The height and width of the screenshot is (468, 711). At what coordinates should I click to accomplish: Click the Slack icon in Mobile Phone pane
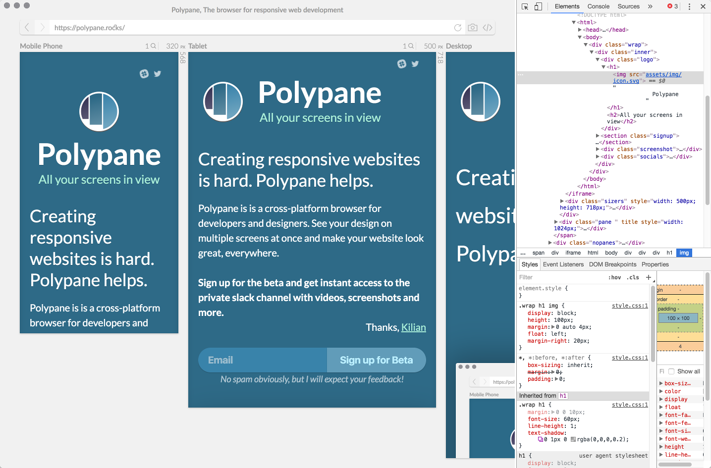click(144, 74)
